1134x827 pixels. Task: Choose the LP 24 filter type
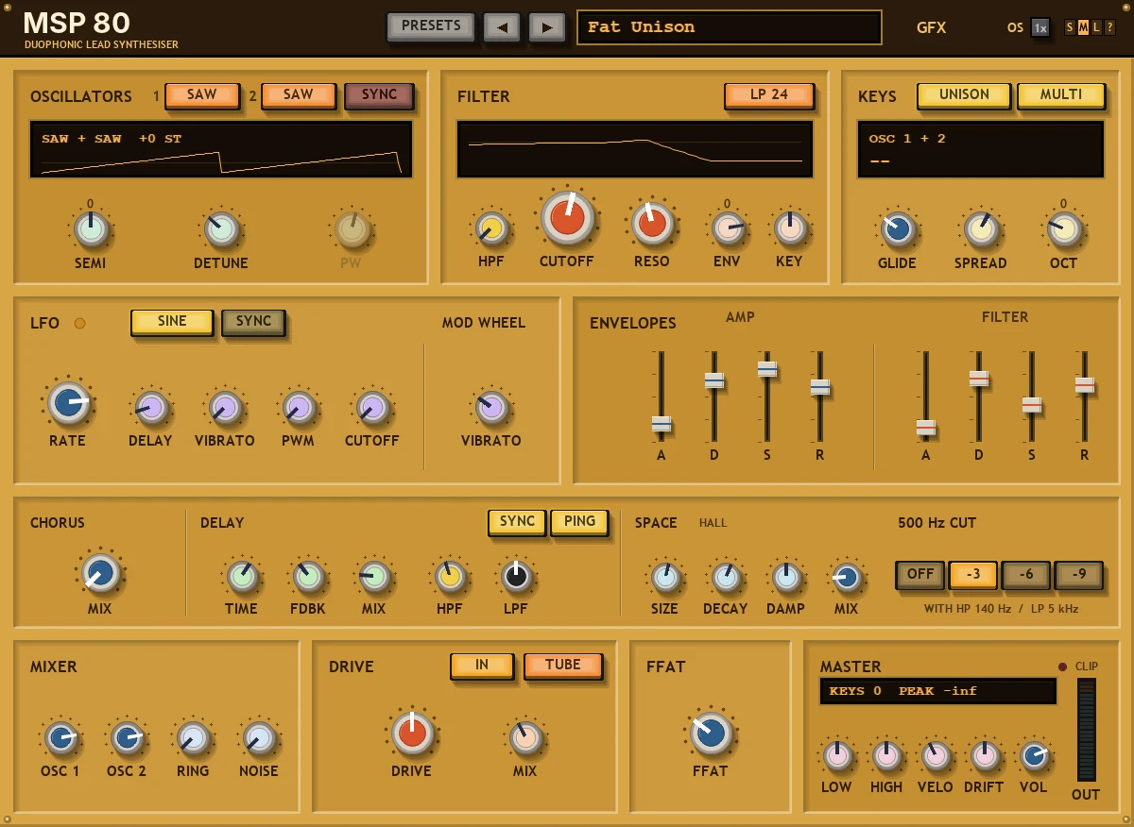point(769,95)
